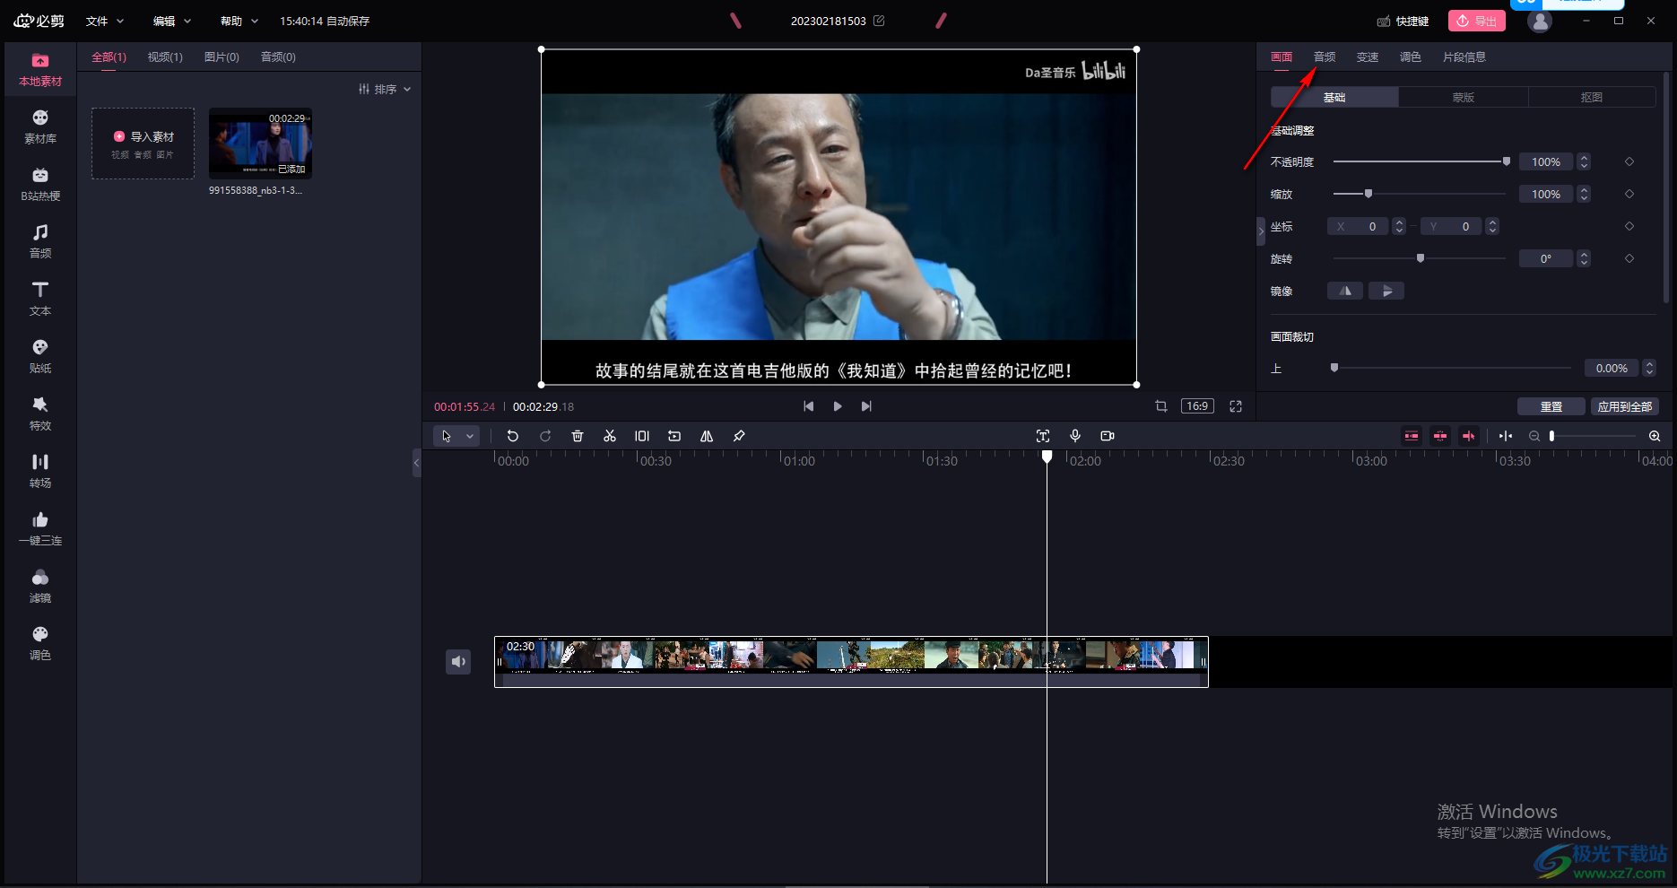Click the timeline split-at-playhead snap icon
The width and height of the screenshot is (1677, 888).
tap(1506, 436)
